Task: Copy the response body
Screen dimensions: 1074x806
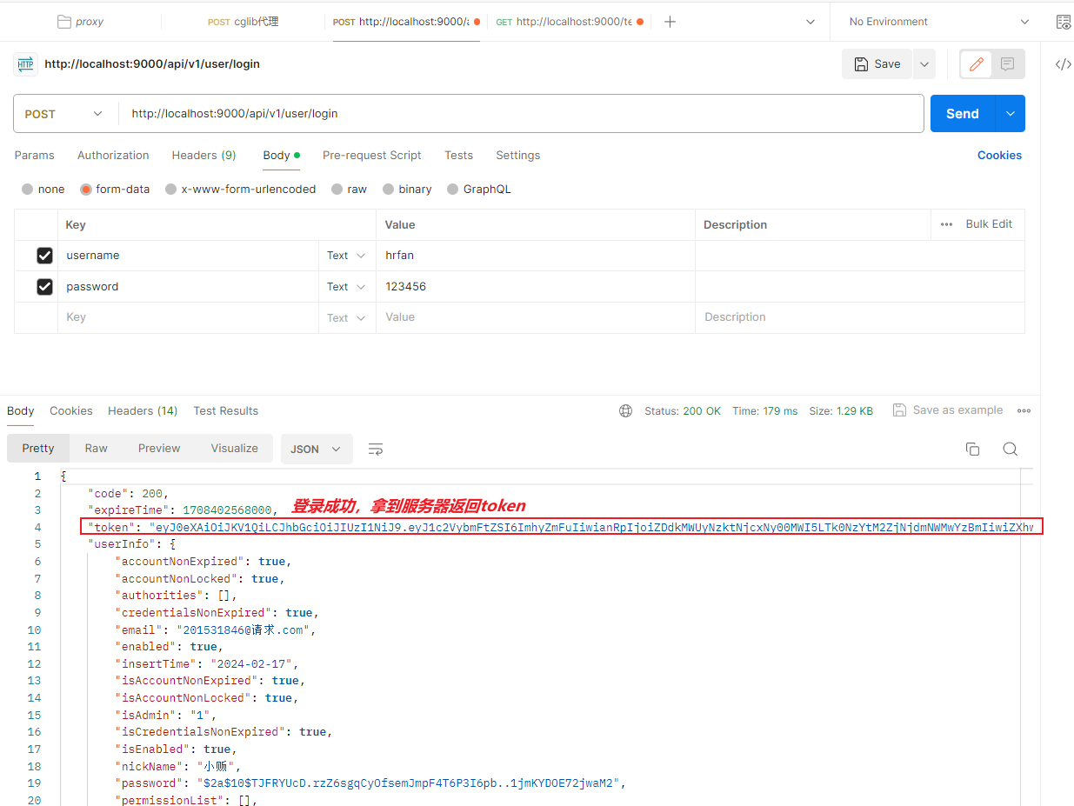Action: click(972, 449)
